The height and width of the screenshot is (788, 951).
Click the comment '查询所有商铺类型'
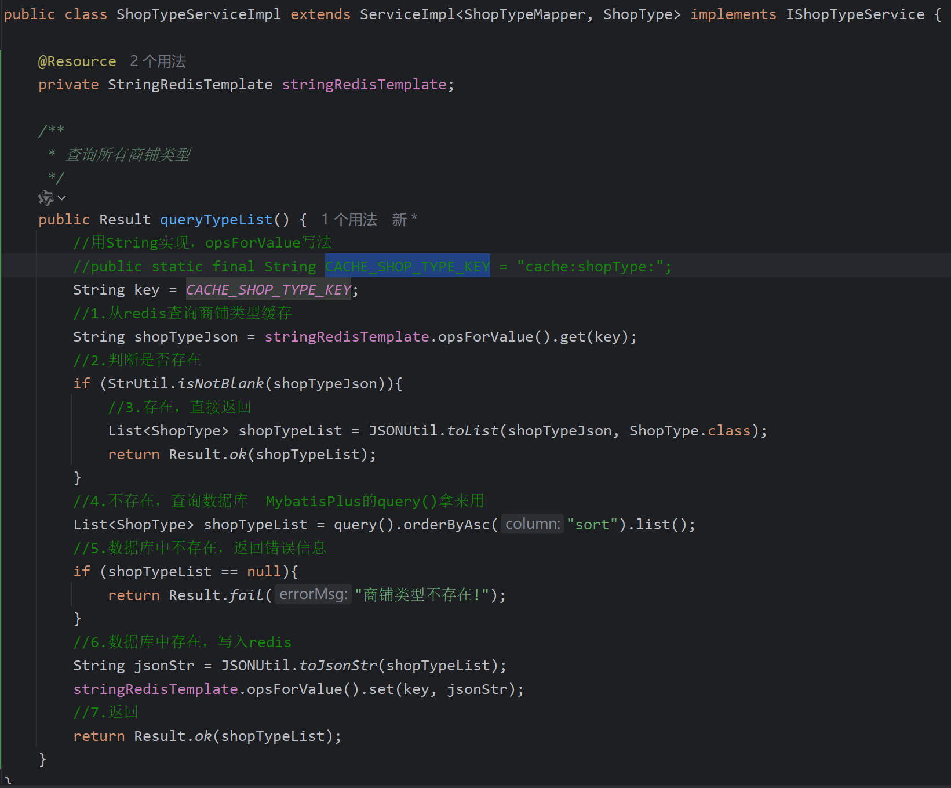click(128, 155)
